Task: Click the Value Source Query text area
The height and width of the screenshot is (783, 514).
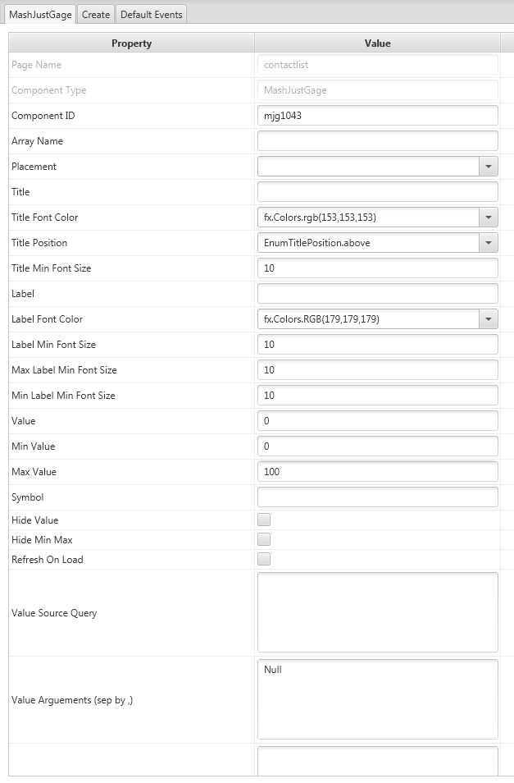Action: pyautogui.click(x=377, y=612)
